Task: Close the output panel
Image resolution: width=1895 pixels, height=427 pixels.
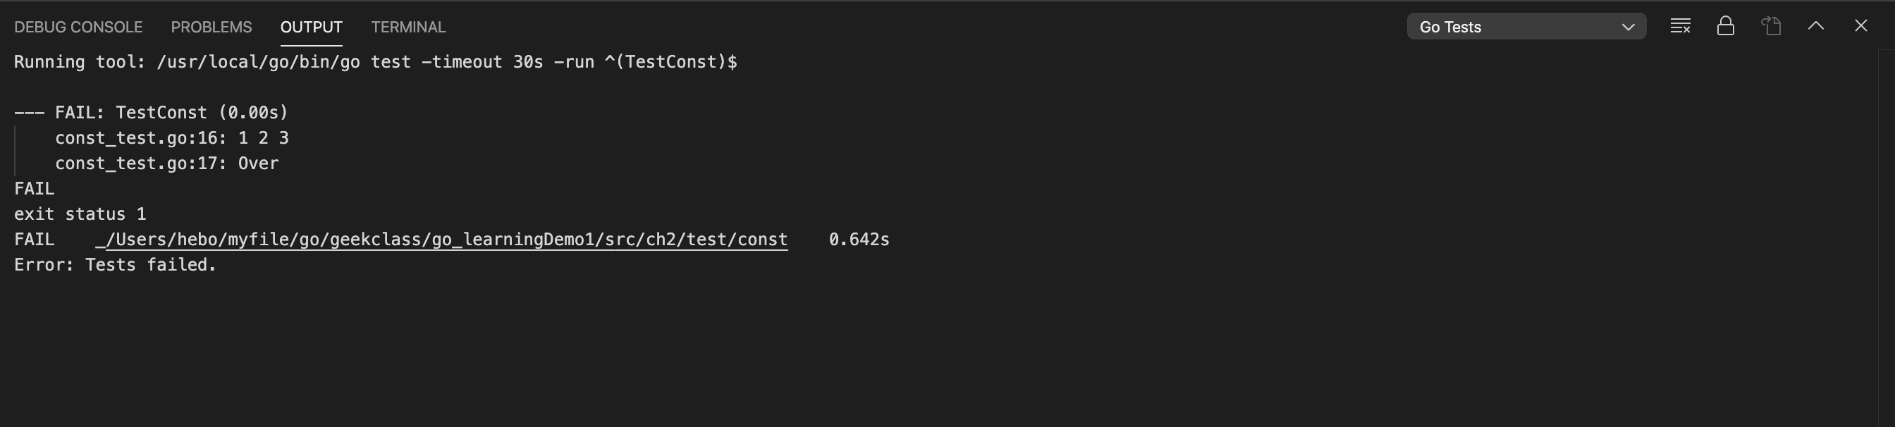Action: (1861, 26)
